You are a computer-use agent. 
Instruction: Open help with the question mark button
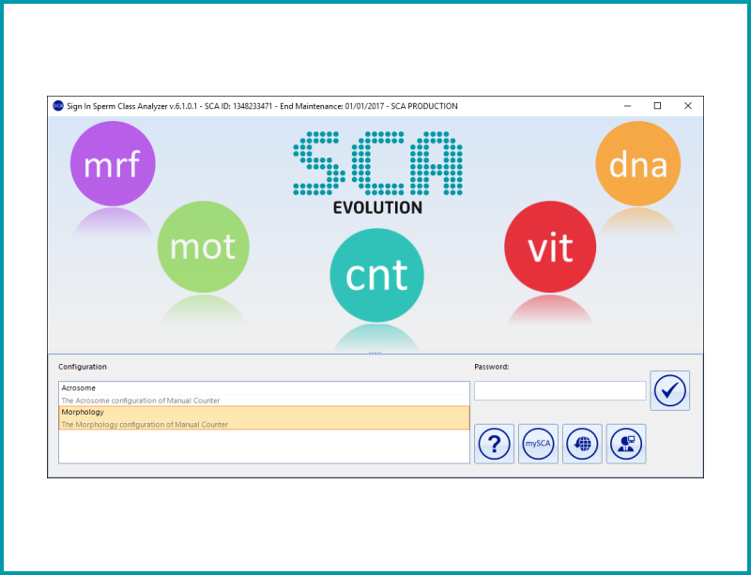point(494,444)
